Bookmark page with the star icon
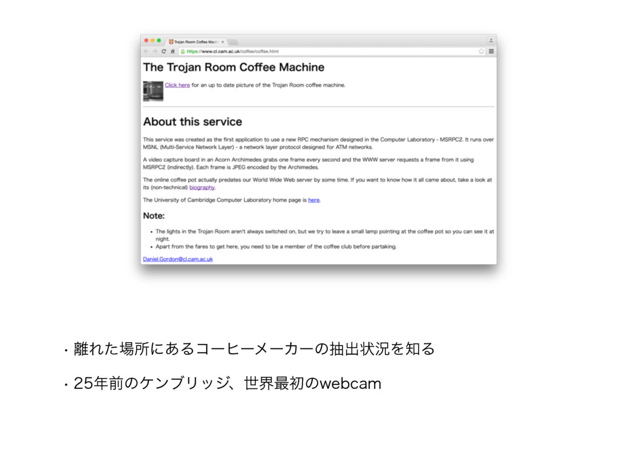 pyautogui.click(x=481, y=51)
